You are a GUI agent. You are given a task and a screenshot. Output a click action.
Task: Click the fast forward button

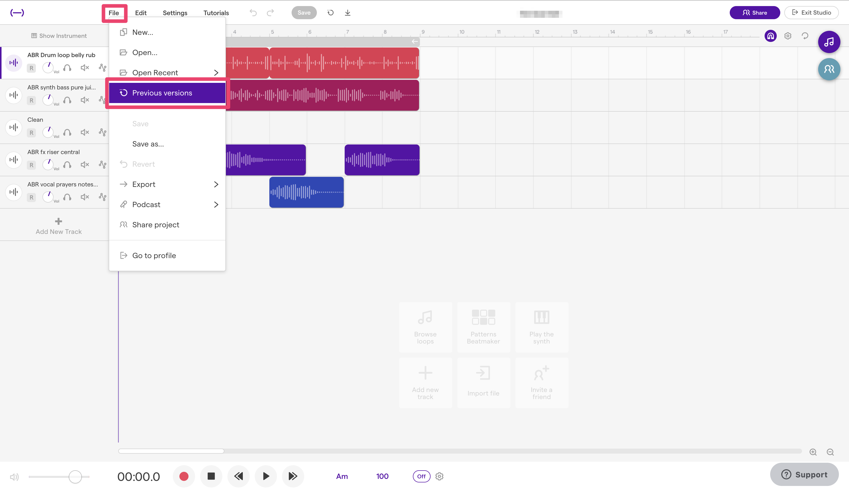click(292, 476)
